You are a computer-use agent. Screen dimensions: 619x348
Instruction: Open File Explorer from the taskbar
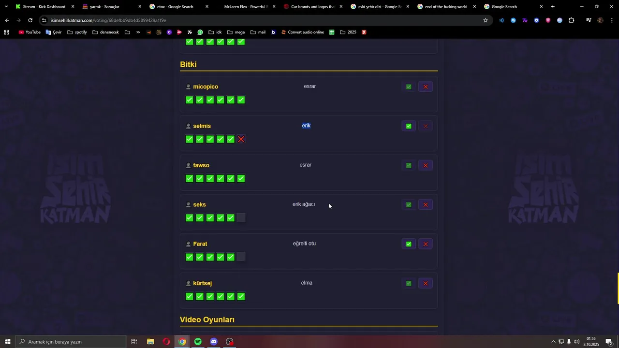coord(150,342)
